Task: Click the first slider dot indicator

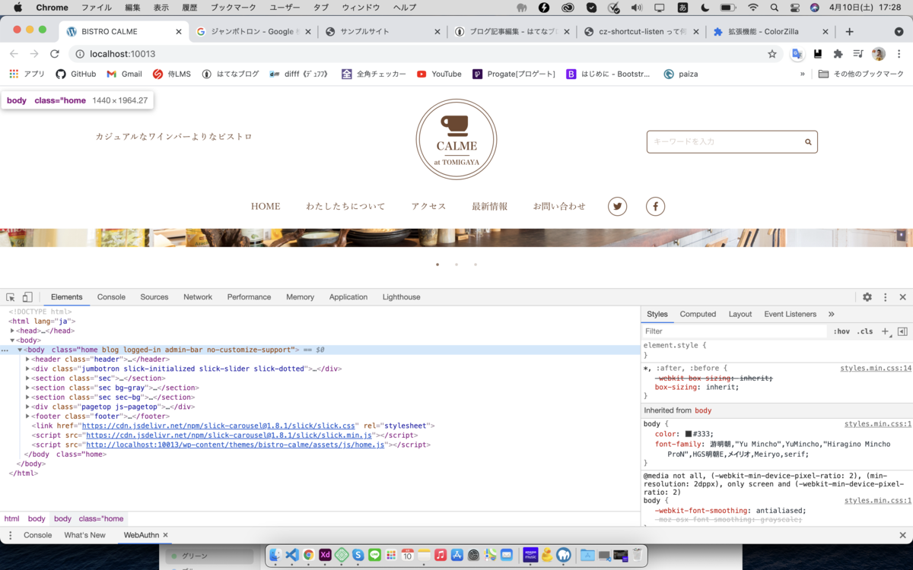Action: tap(437, 264)
